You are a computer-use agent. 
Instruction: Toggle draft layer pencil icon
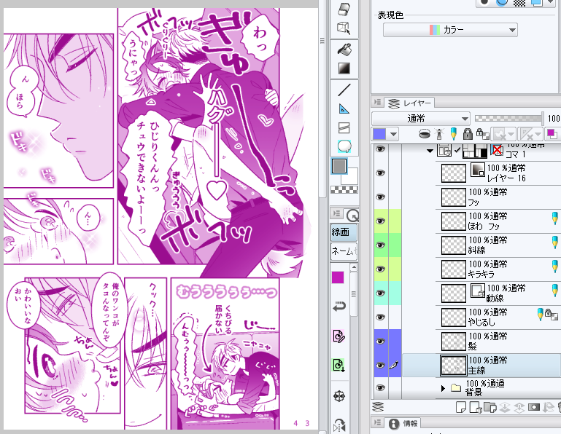point(454,134)
